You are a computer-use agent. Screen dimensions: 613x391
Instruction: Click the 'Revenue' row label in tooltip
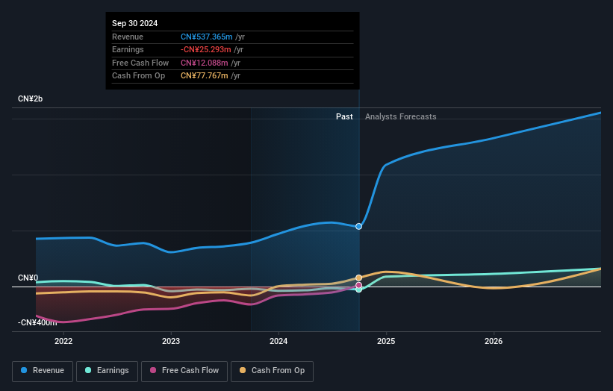(128, 37)
